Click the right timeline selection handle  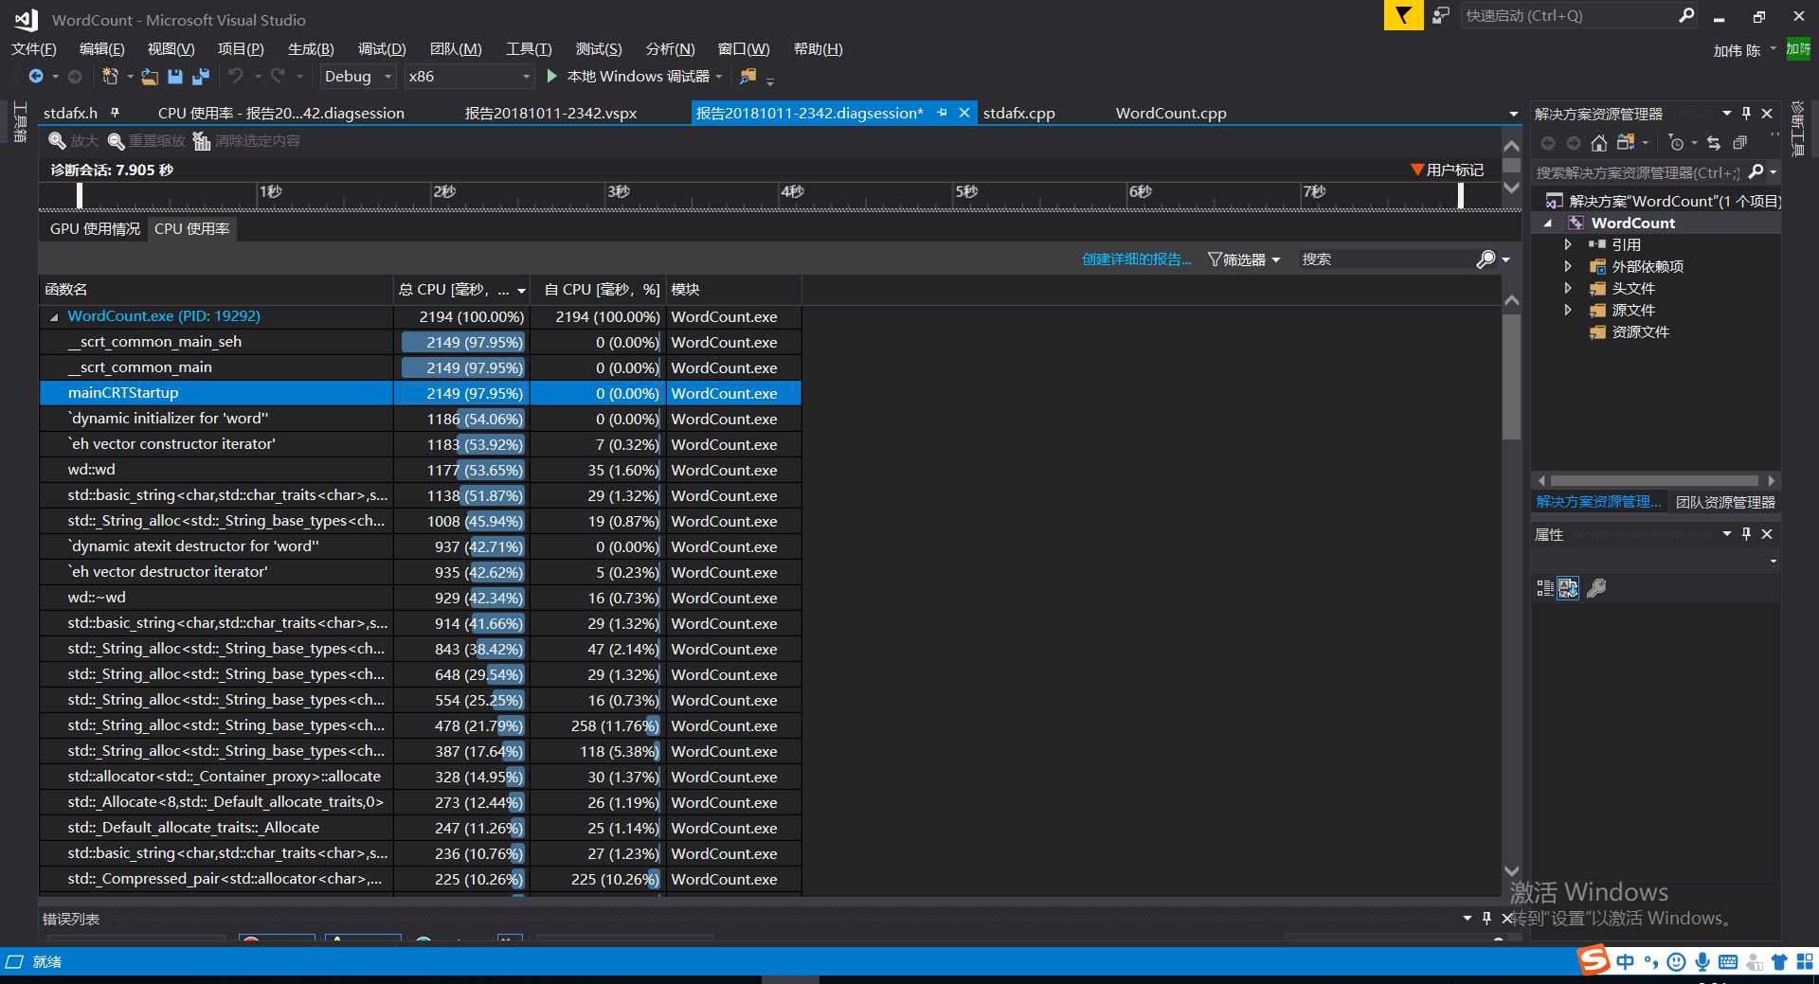click(x=1461, y=195)
